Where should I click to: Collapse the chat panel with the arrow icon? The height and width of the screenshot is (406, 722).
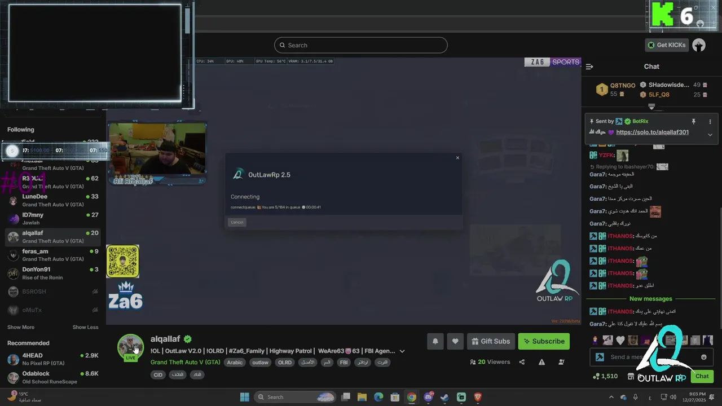pos(589,67)
